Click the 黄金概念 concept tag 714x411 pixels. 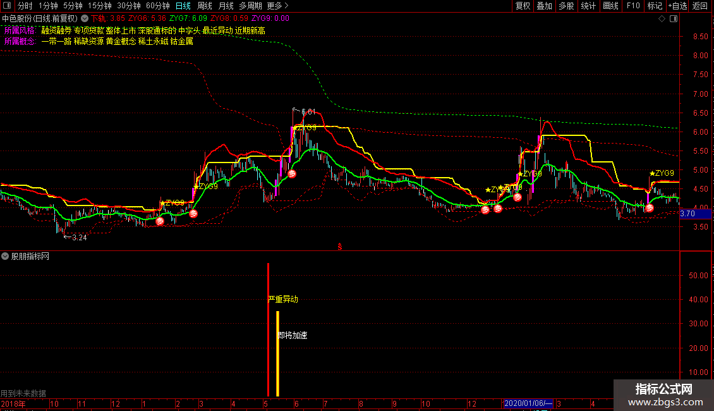click(121, 42)
